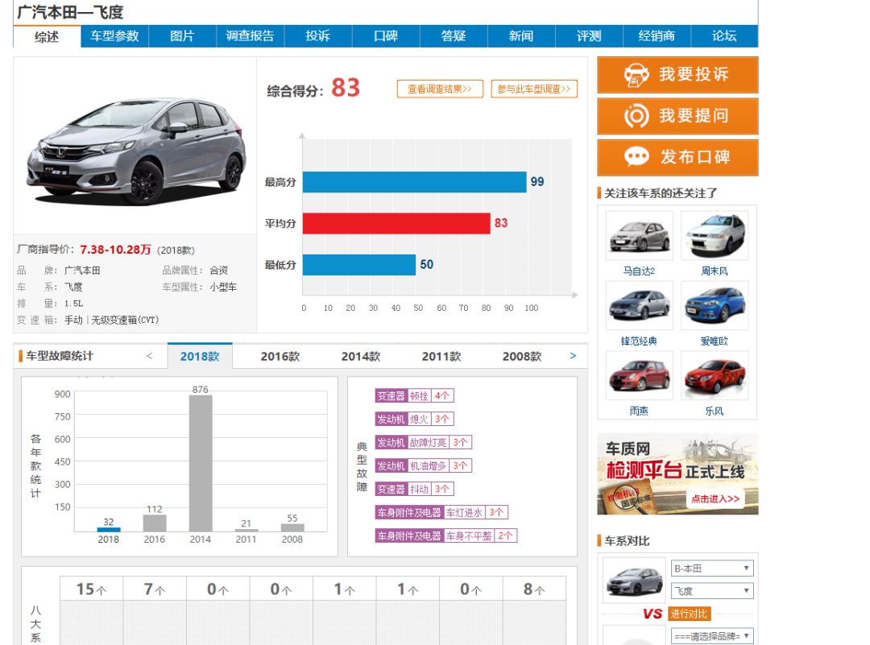The width and height of the screenshot is (870, 645).
Task: Click 点击进入 in the banner
Action: [x=715, y=498]
